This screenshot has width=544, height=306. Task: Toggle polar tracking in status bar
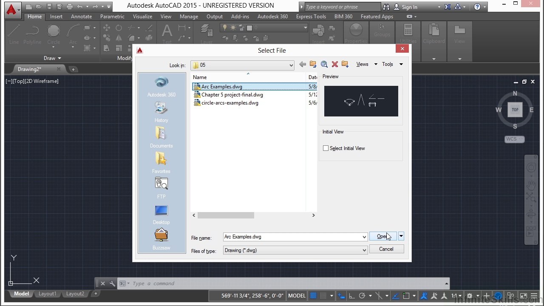click(362, 296)
